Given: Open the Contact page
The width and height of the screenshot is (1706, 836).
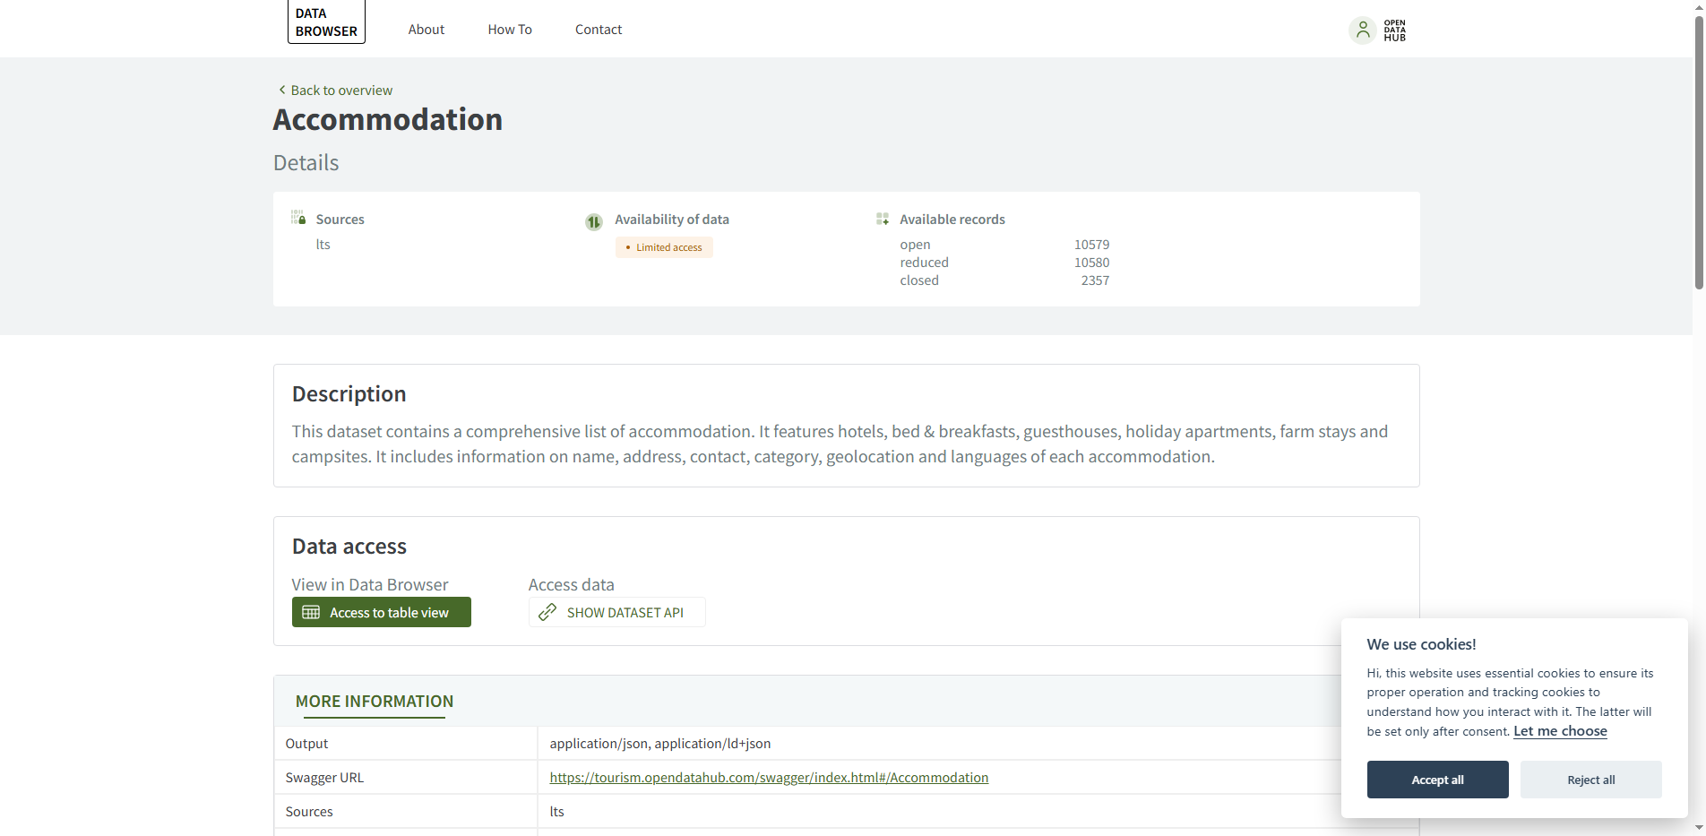Looking at the screenshot, I should click(598, 29).
